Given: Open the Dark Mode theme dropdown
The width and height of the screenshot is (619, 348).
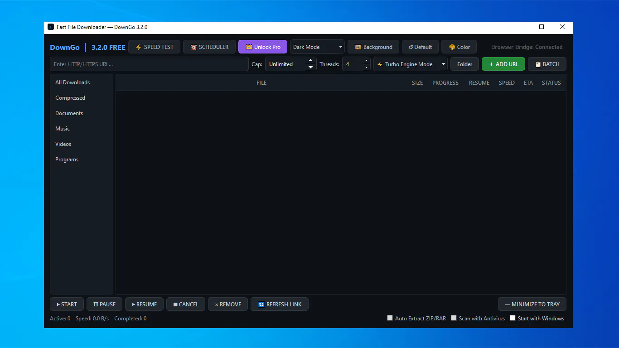Looking at the screenshot, I should (x=317, y=47).
